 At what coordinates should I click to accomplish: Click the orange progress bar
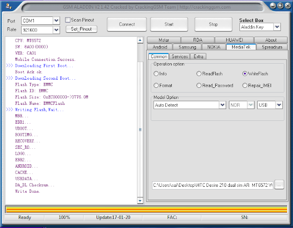pyautogui.click(x=146, y=210)
